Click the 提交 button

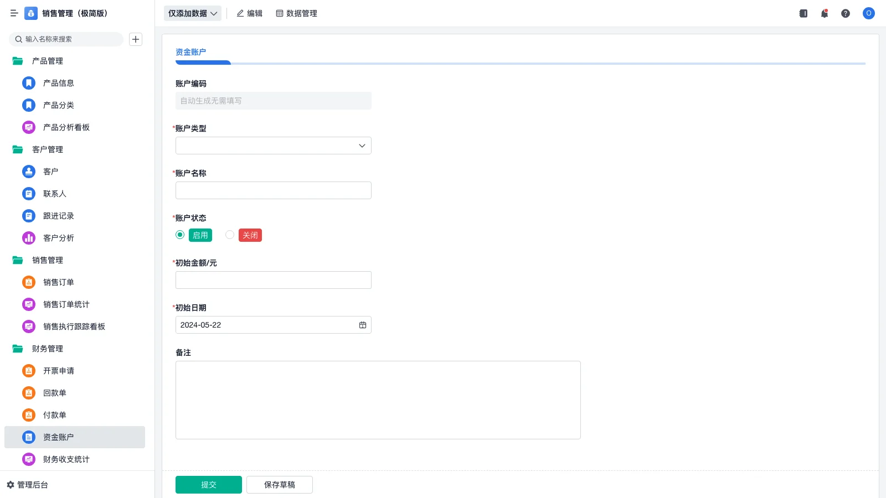coord(208,485)
